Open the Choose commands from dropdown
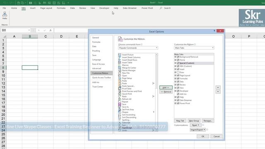 coord(138,48)
